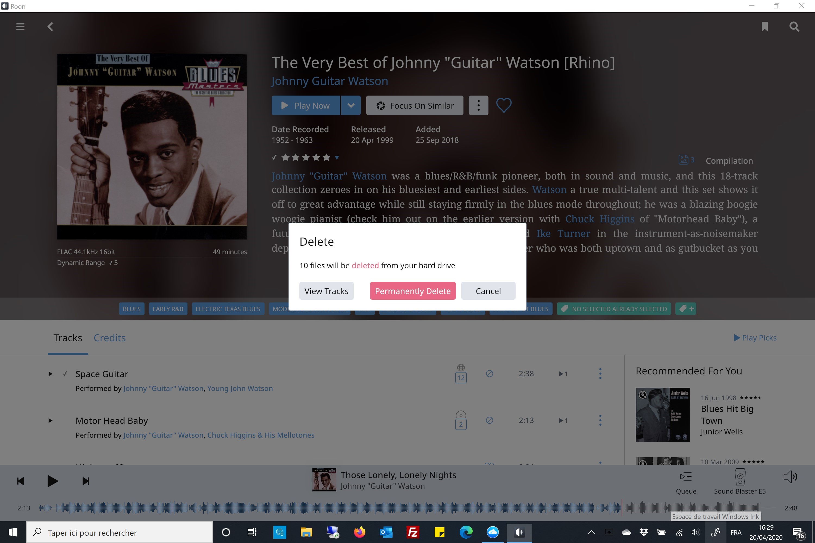Select the BLUES genre tag
This screenshot has height=543, width=815.
point(132,308)
